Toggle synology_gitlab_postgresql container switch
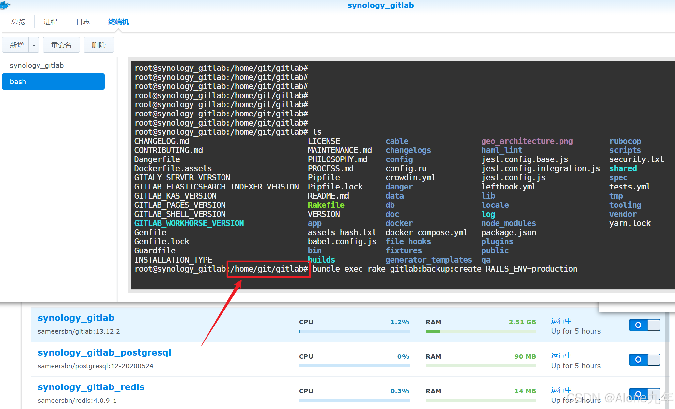The width and height of the screenshot is (675, 409). pos(644,359)
